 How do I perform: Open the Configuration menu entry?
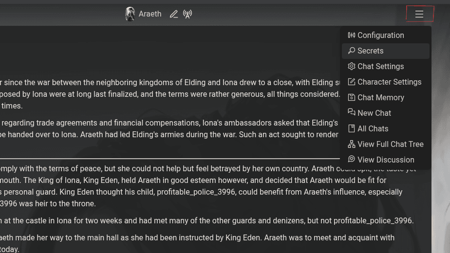pyautogui.click(x=380, y=35)
